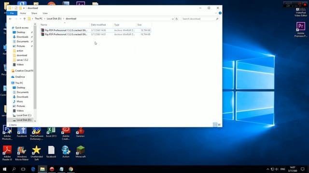Open Excel 2013 desktop shortcut
This screenshot has width=309, height=173.
51,132
